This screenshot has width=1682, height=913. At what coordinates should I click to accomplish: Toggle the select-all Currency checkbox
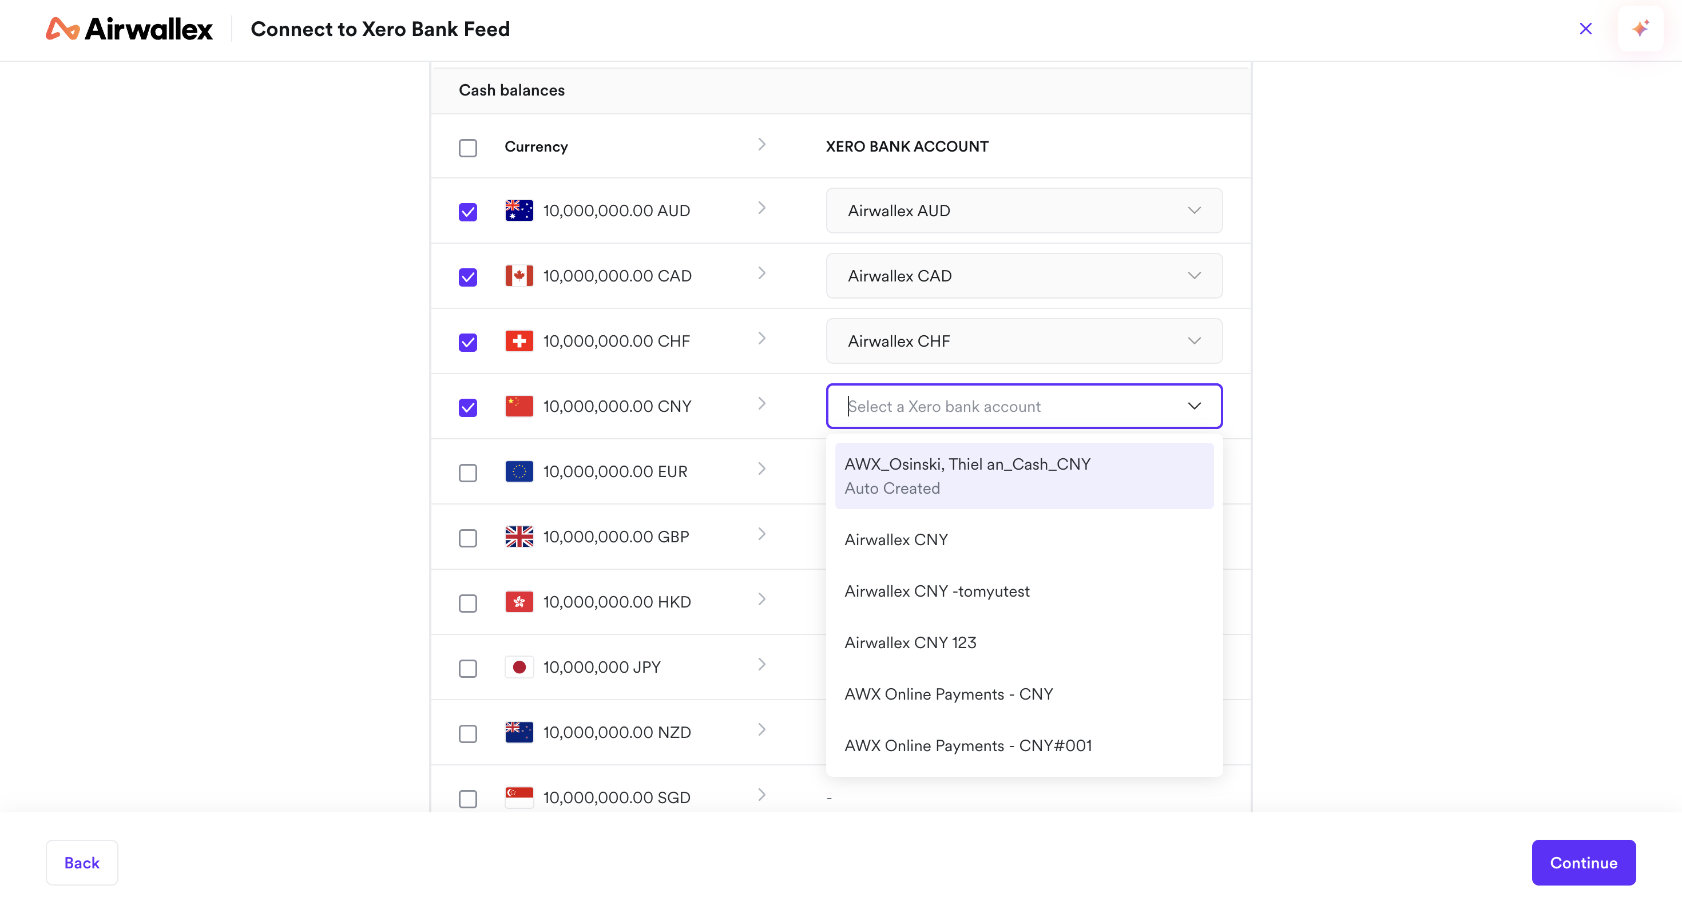tap(468, 148)
